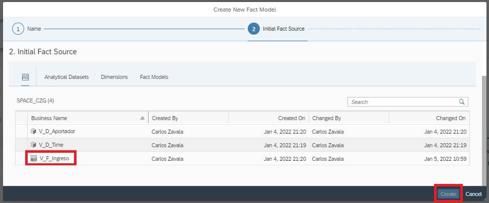The height and width of the screenshot is (203, 489).
Task: Click the search magnifier icon
Action: coord(462,102)
